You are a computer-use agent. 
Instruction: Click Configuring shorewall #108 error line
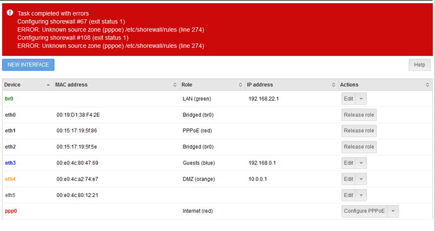72,37
